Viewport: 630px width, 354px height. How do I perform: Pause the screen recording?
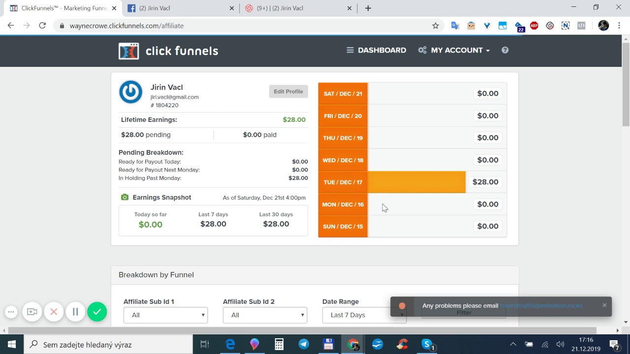coord(75,312)
